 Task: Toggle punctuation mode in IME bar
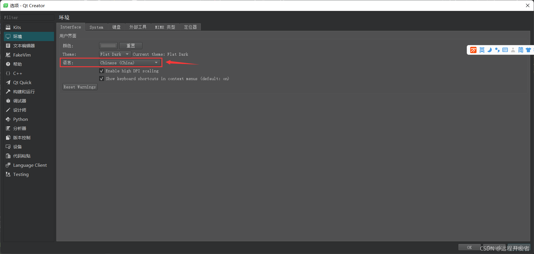(497, 50)
